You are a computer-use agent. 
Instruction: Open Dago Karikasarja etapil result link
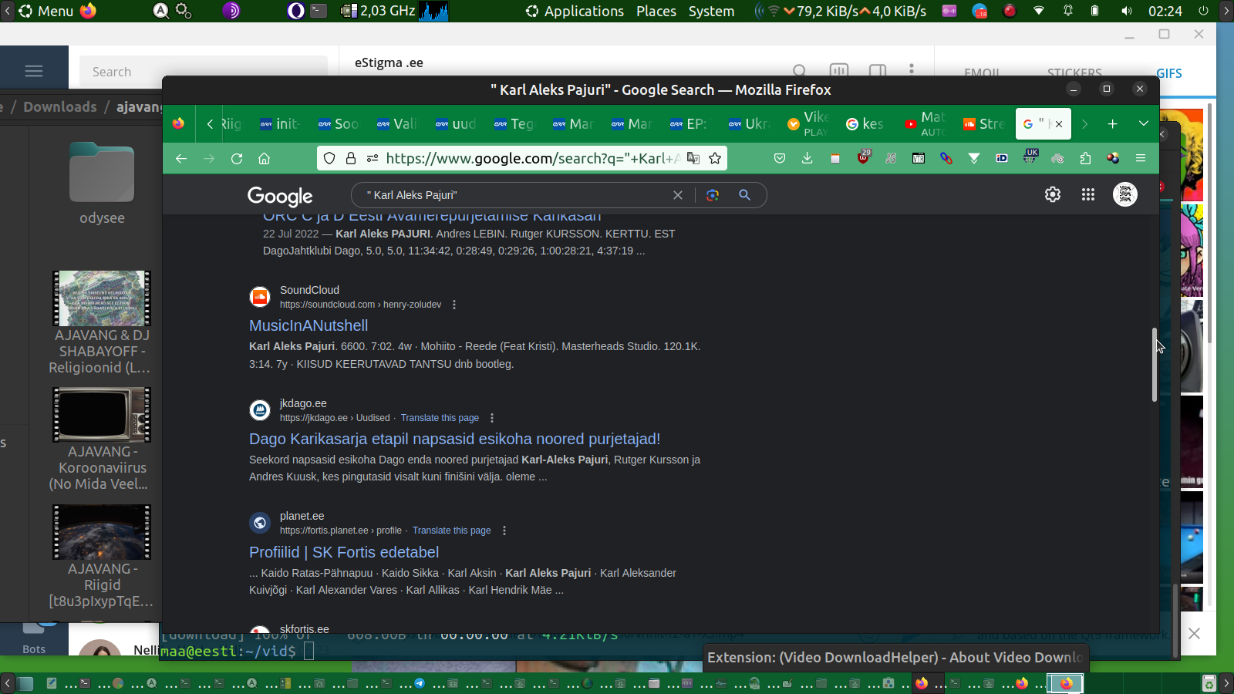(x=454, y=439)
